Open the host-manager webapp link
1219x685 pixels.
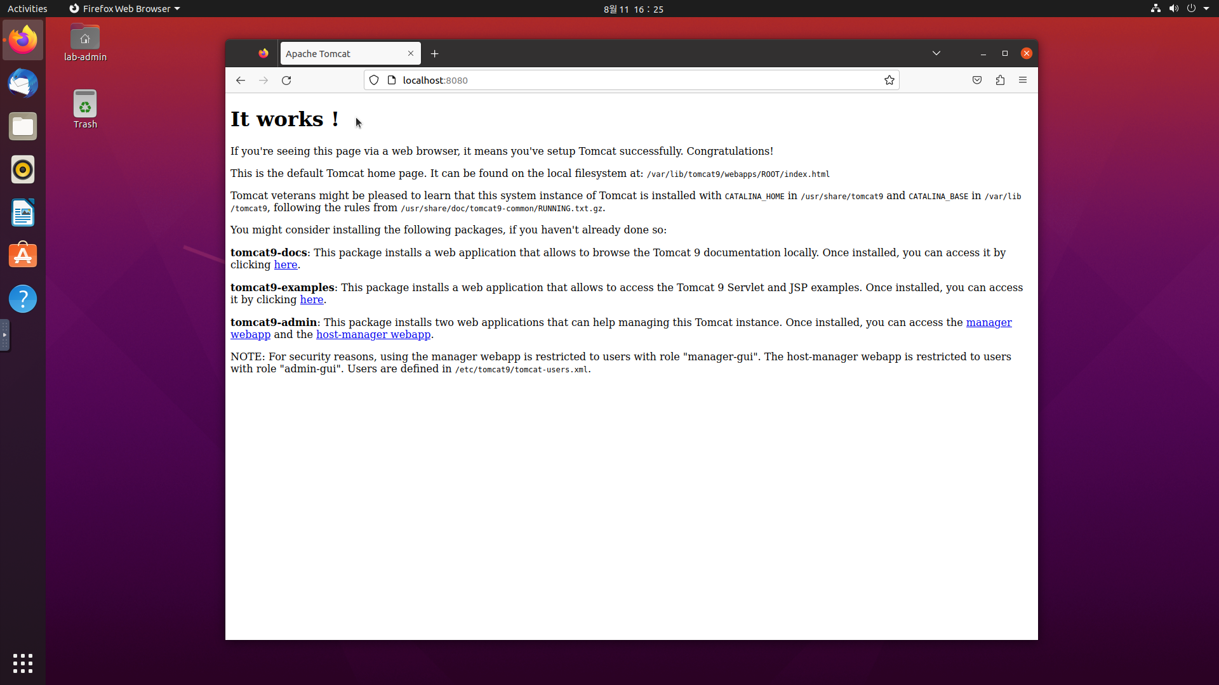click(373, 335)
